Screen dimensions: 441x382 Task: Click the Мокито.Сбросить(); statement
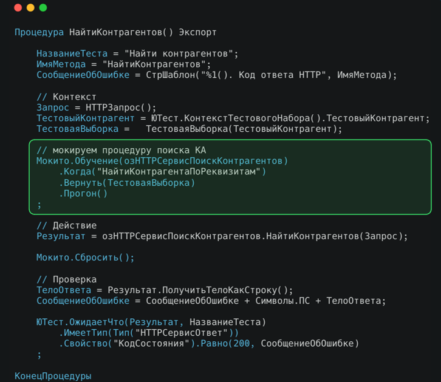click(86, 258)
